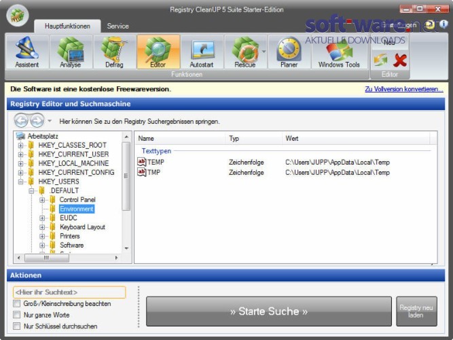Image resolution: width=453 pixels, height=340 pixels.
Task: Select the Arbeitsplatz computer icon
Action: [x=20, y=136]
